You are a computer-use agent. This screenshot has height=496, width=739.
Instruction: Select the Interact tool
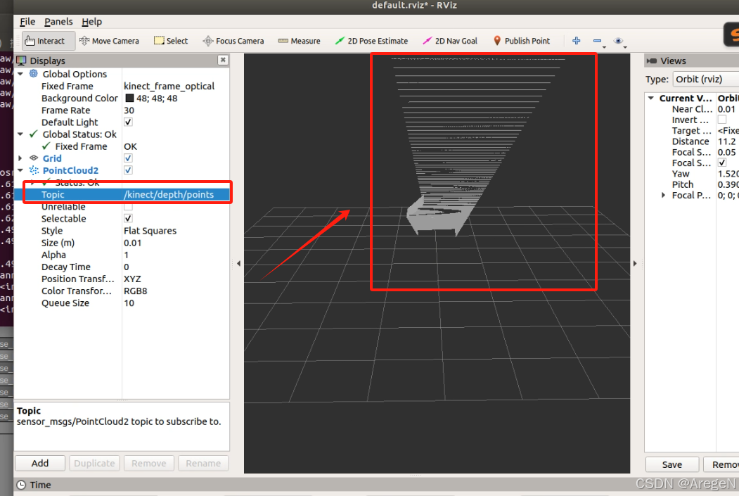click(x=49, y=41)
